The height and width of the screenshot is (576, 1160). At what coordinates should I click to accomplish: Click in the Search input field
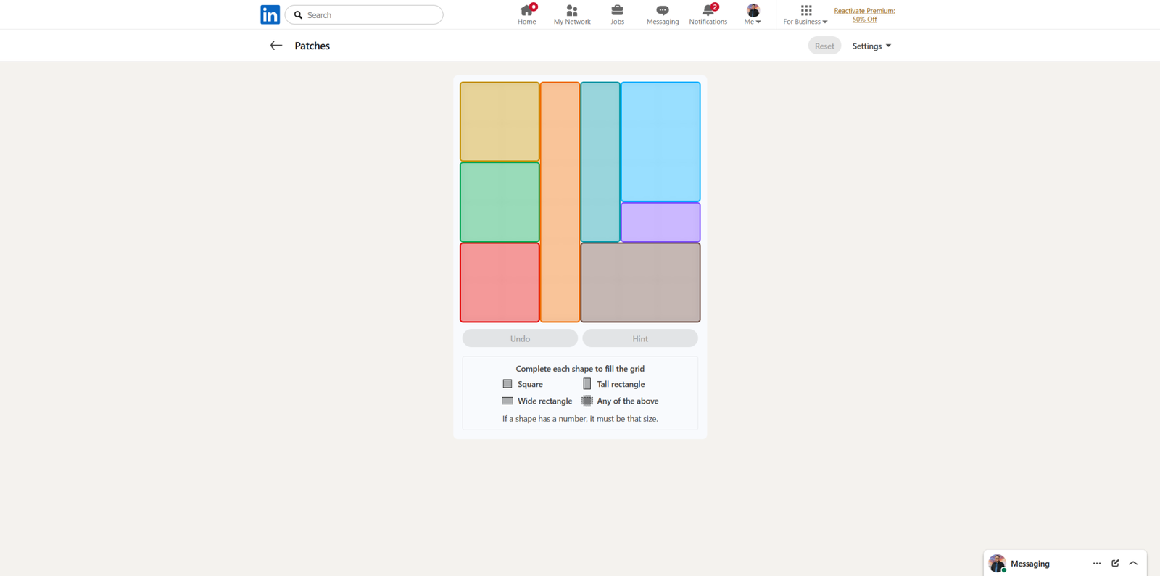(371, 14)
